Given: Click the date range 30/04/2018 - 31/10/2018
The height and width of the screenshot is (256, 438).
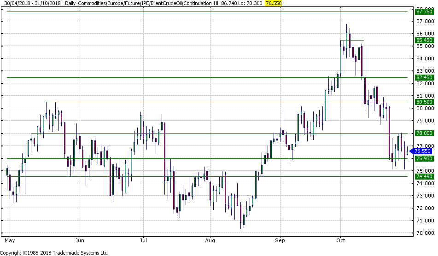Looking at the screenshot, I should [x=30, y=3].
